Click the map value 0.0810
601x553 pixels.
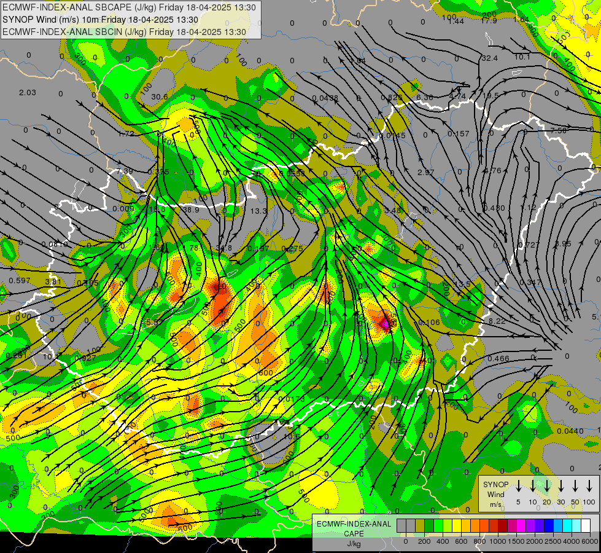coord(55,244)
